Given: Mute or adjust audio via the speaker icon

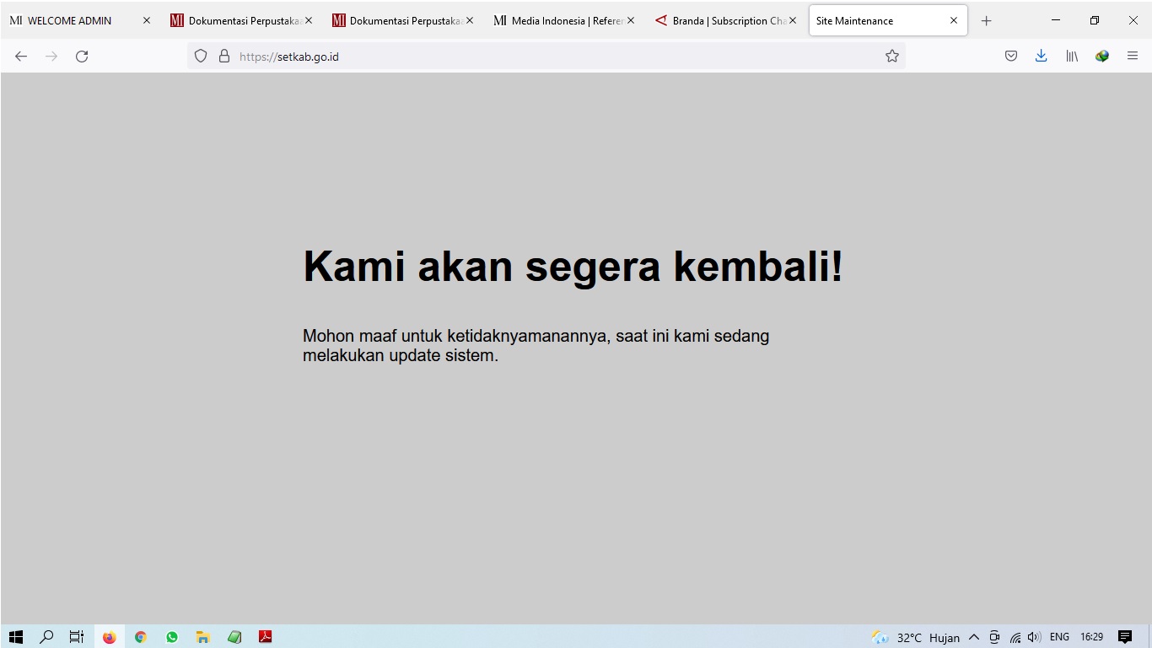Looking at the screenshot, I should tap(1035, 637).
